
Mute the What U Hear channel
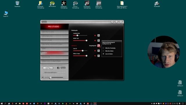tap(95, 56)
